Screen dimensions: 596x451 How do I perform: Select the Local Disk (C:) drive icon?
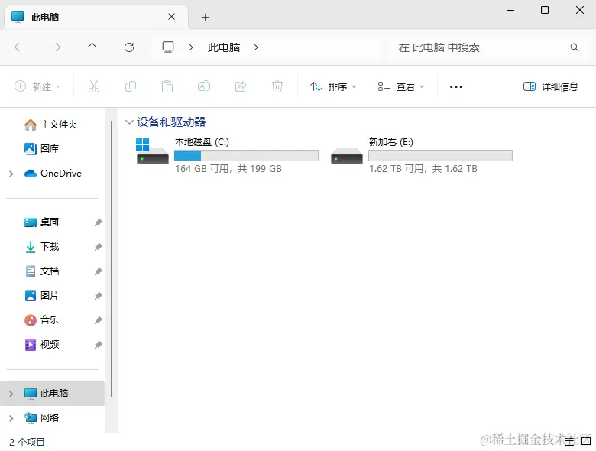pos(152,151)
